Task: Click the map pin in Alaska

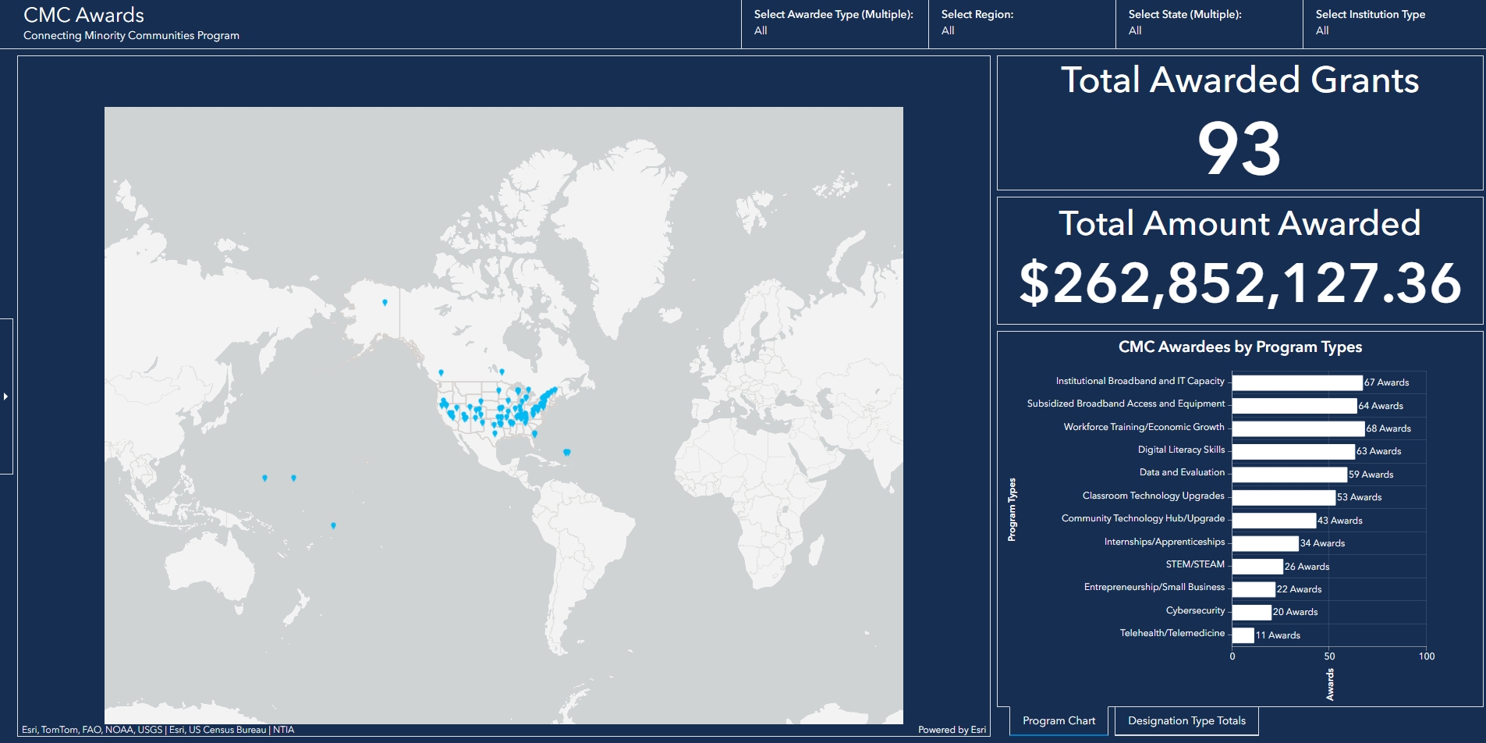Action: (x=385, y=302)
